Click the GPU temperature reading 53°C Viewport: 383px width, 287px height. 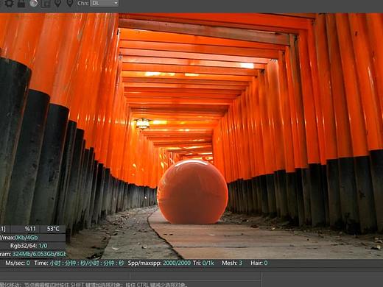(53, 229)
